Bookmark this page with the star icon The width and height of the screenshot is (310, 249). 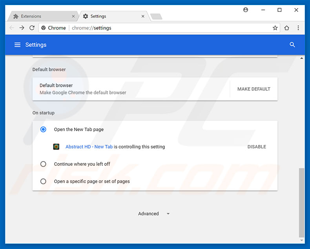275,28
